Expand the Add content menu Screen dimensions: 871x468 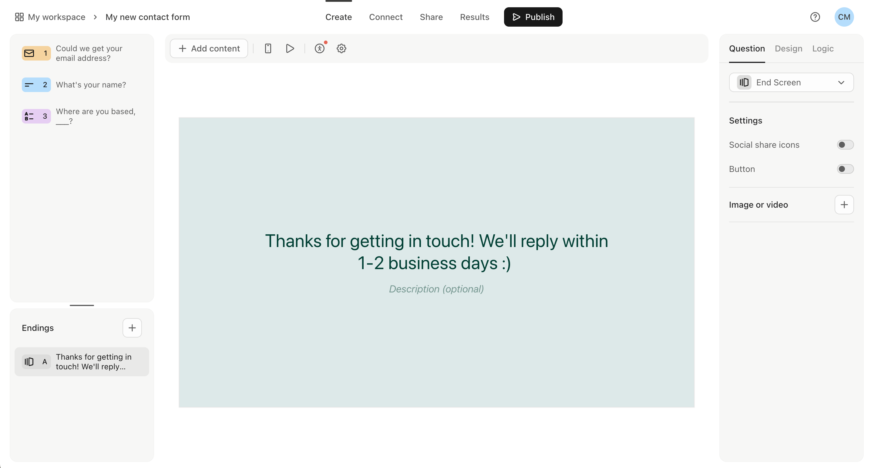click(x=209, y=48)
